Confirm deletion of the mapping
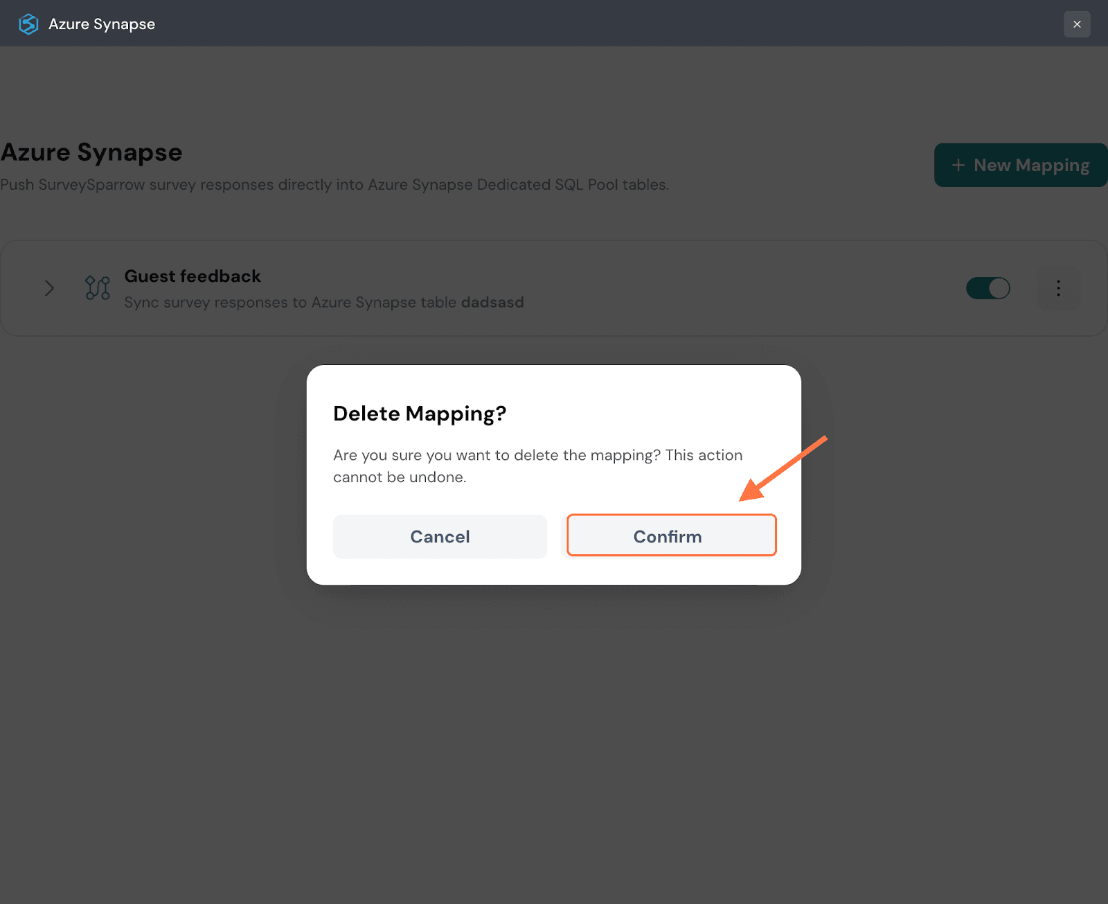 (x=671, y=536)
